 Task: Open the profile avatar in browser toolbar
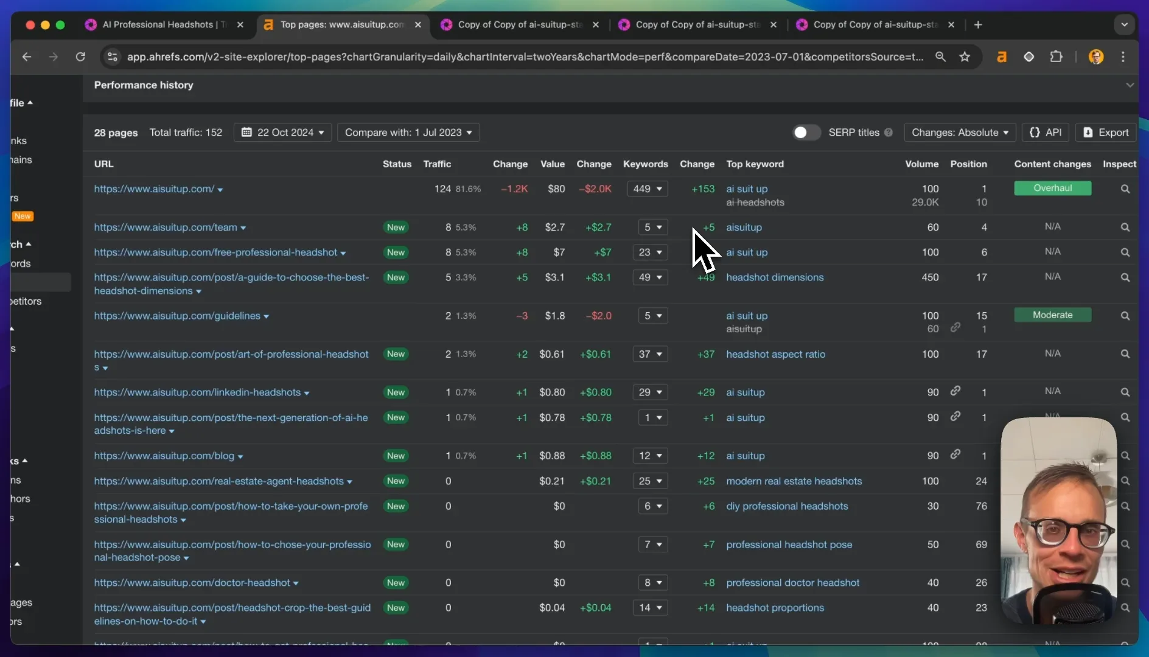click(x=1096, y=57)
